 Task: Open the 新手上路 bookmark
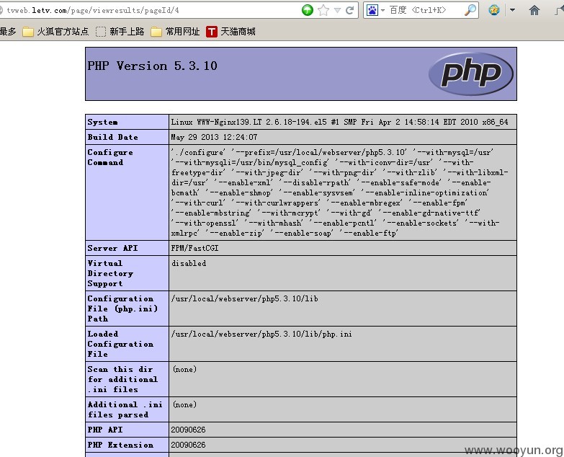120,32
